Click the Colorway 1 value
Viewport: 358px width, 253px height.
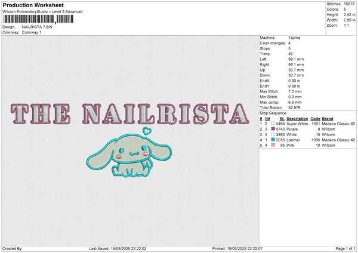(32, 32)
